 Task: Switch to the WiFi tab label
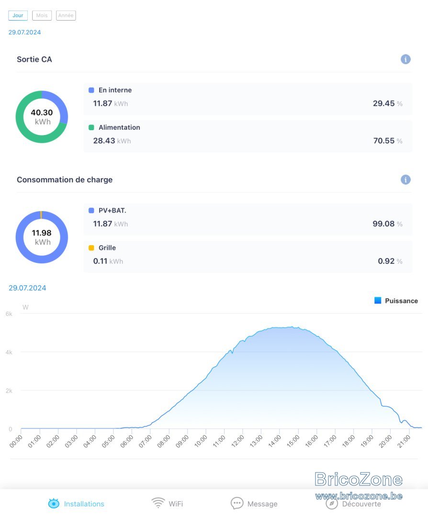tap(176, 504)
